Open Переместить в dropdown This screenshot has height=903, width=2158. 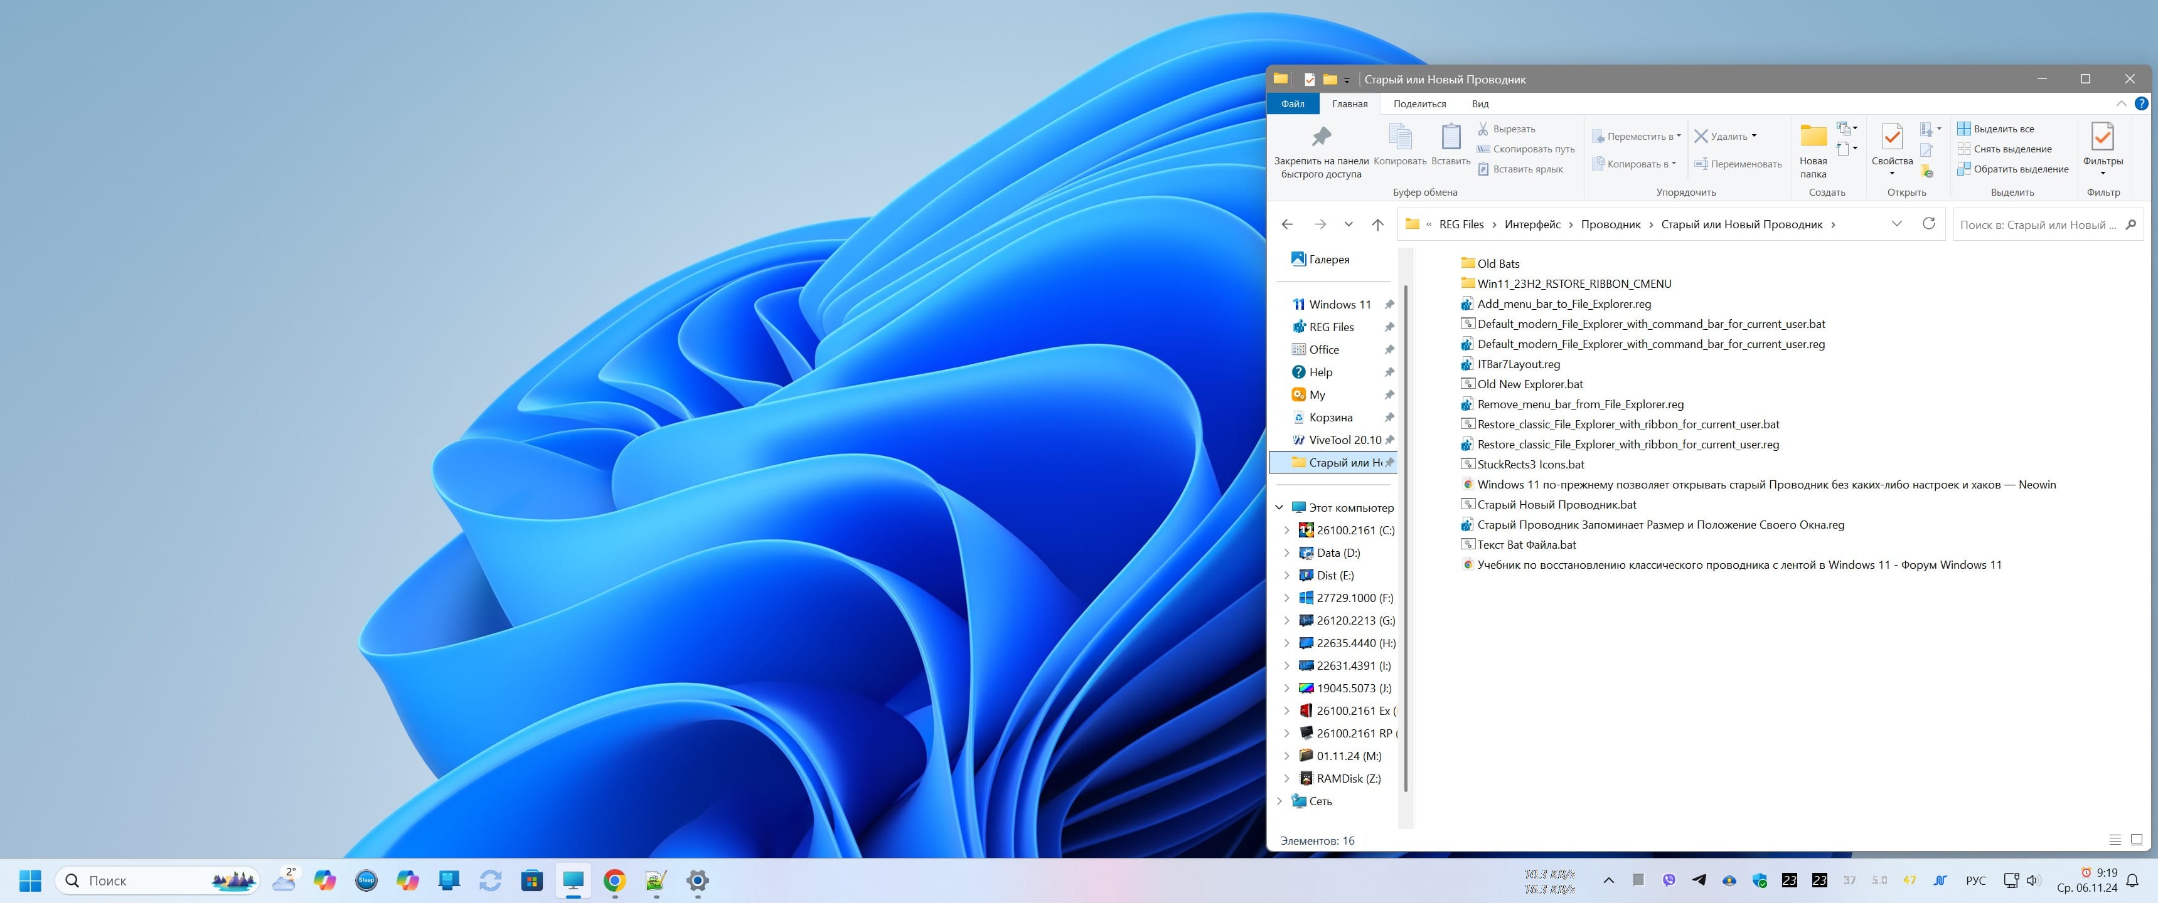point(1636,137)
